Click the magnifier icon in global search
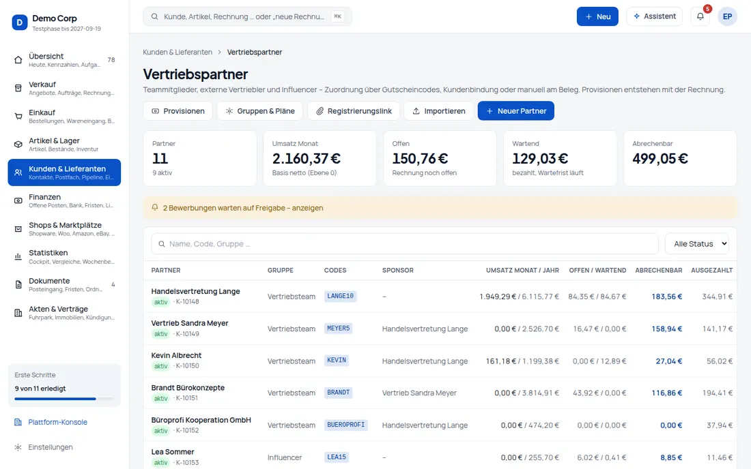This screenshot has width=751, height=469. click(155, 17)
